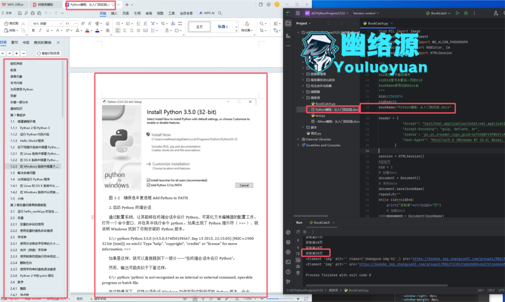Open WPS AI from the ribbon
Image resolution: width=505 pixels, height=302 pixels.
pyautogui.click(x=207, y=13)
